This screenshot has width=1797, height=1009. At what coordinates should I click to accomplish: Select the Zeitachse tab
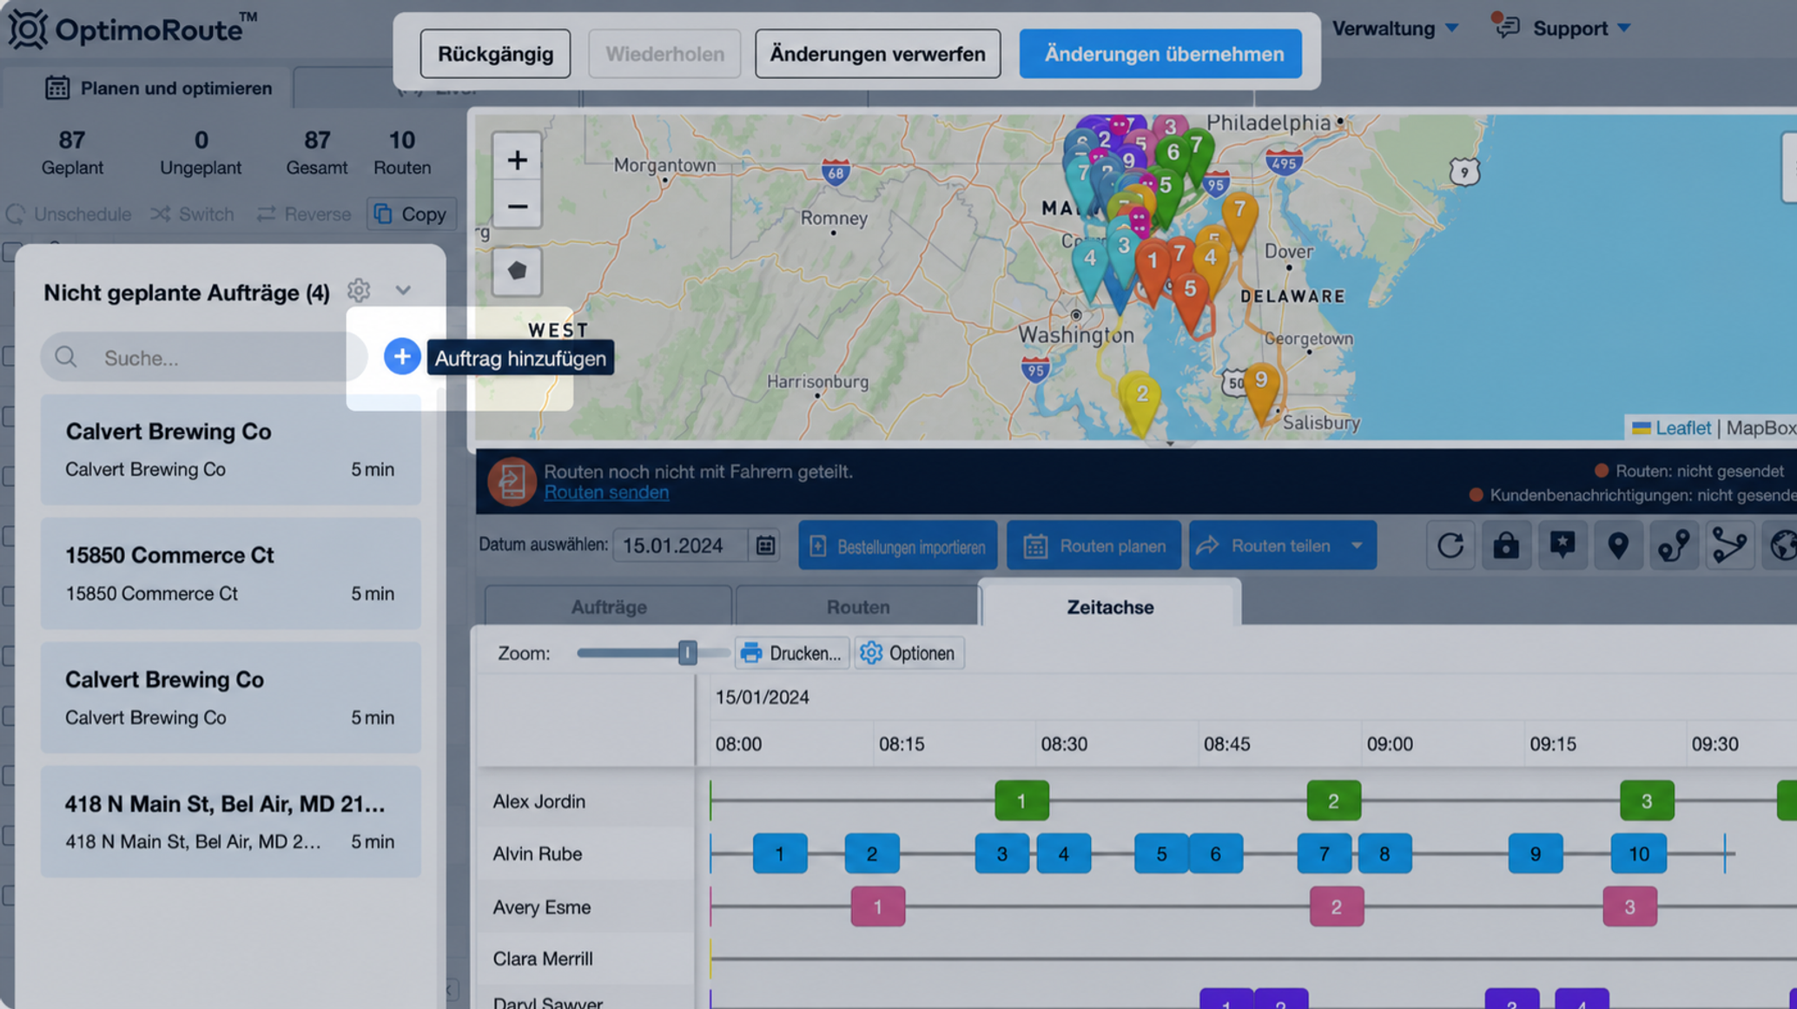pyautogui.click(x=1110, y=606)
